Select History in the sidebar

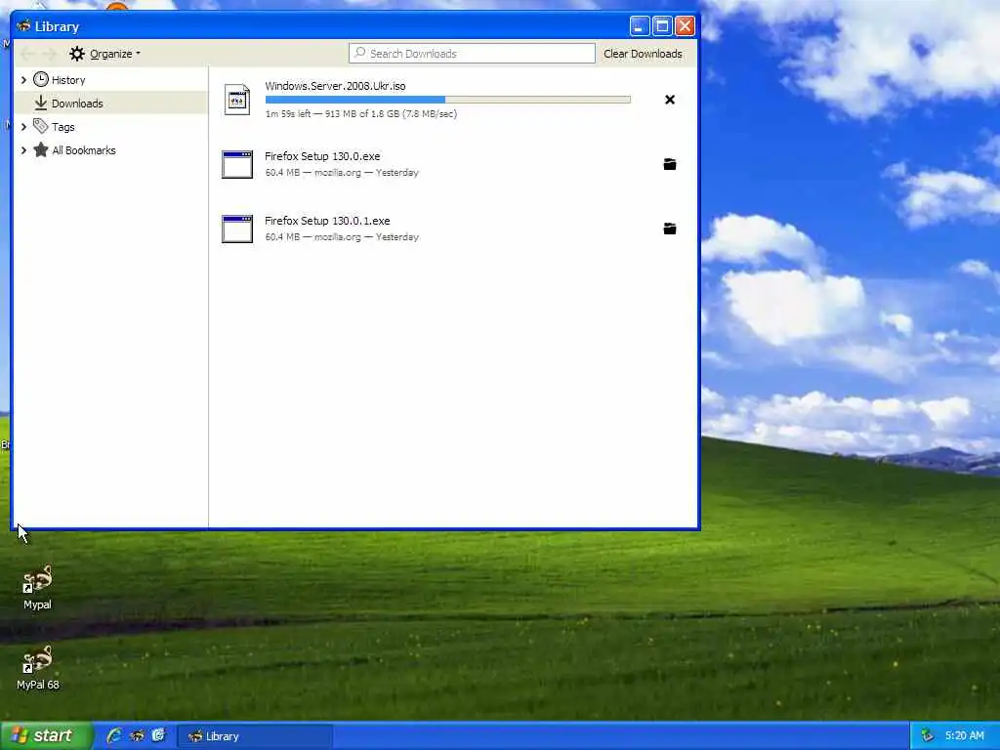(111, 80)
